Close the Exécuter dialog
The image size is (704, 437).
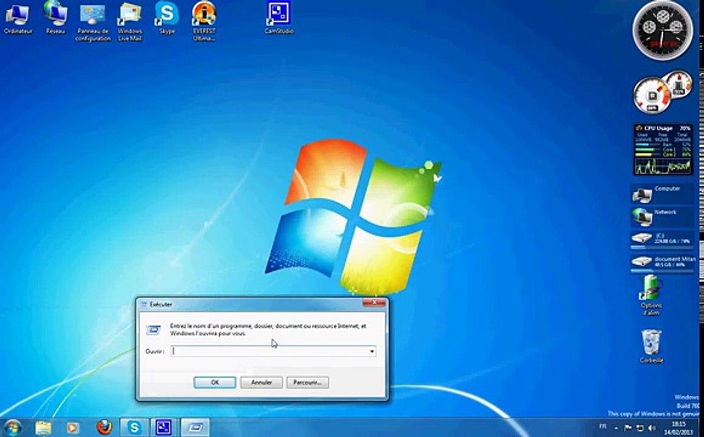[x=374, y=303]
